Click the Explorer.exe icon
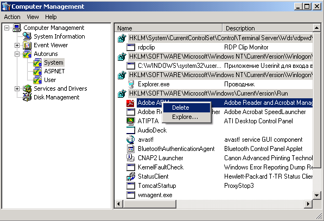The height and width of the screenshot is (221, 324). click(131, 84)
